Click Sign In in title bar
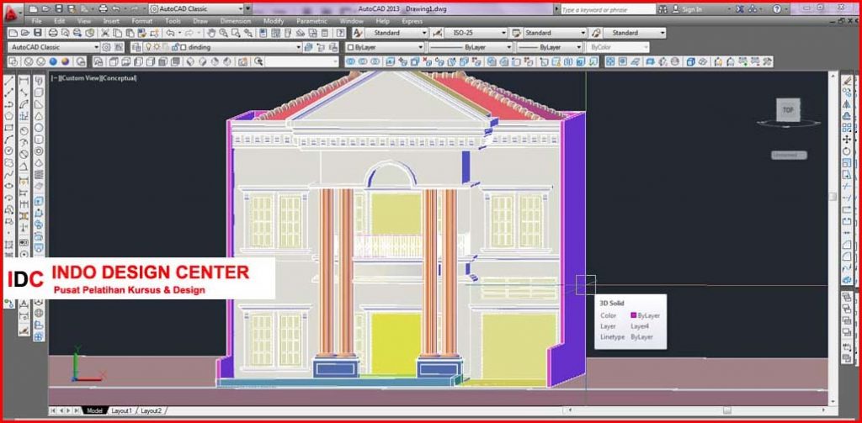The image size is (862, 423). tap(692, 9)
